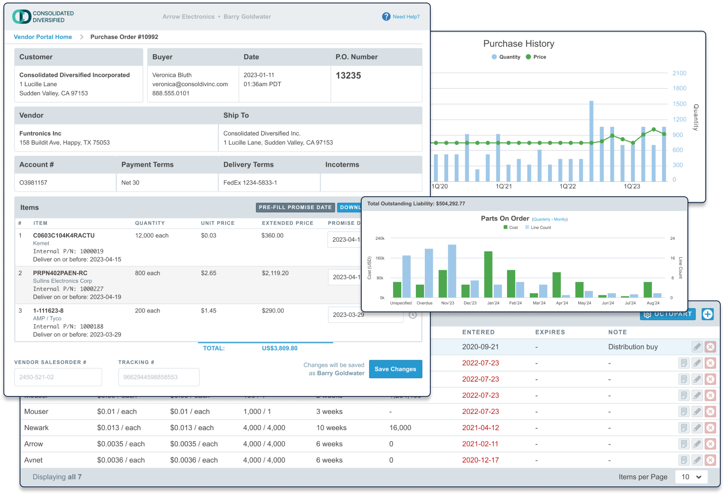Screen dimensions: 725x495
Task: Click the extended price $2,119.20
Action: pyautogui.click(x=275, y=273)
